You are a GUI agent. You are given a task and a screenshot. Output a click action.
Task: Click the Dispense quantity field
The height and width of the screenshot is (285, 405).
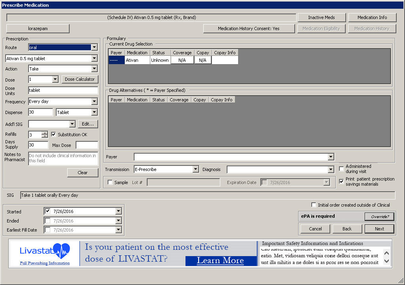point(41,112)
